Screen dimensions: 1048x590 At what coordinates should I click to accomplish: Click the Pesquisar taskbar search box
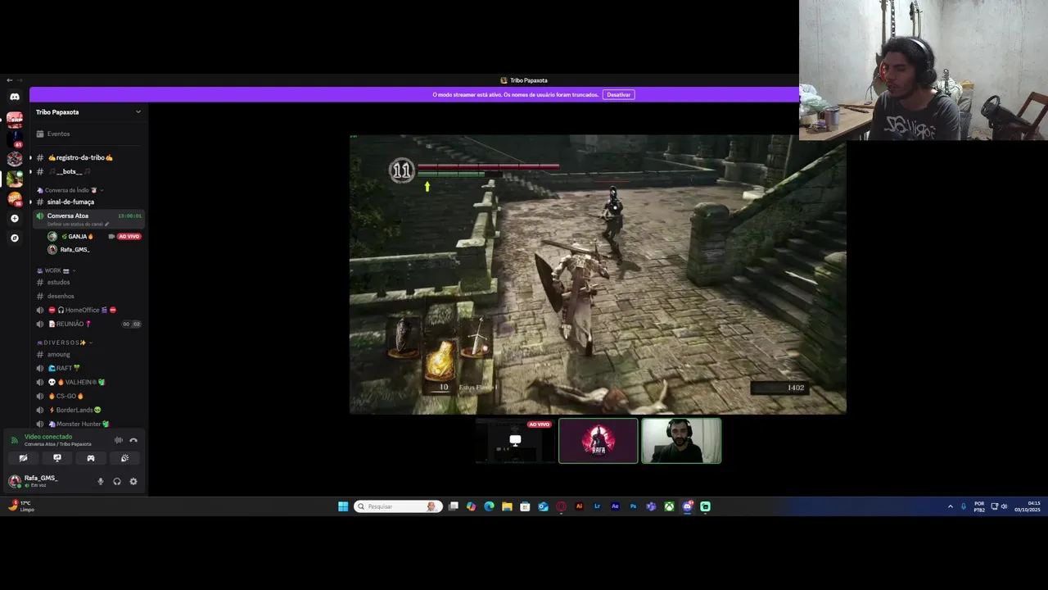coord(399,506)
